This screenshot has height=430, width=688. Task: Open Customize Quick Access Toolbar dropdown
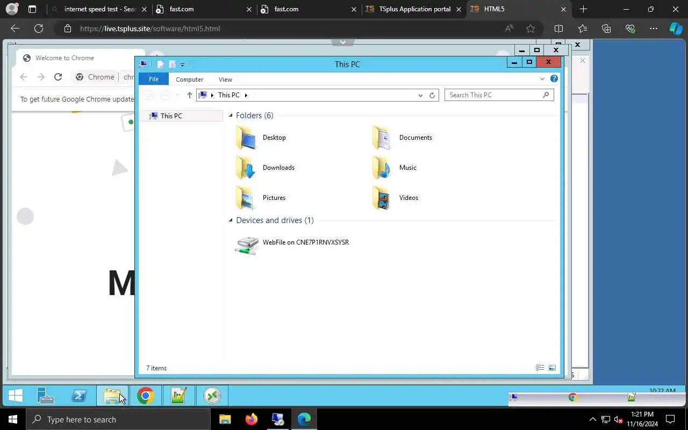[x=183, y=64]
